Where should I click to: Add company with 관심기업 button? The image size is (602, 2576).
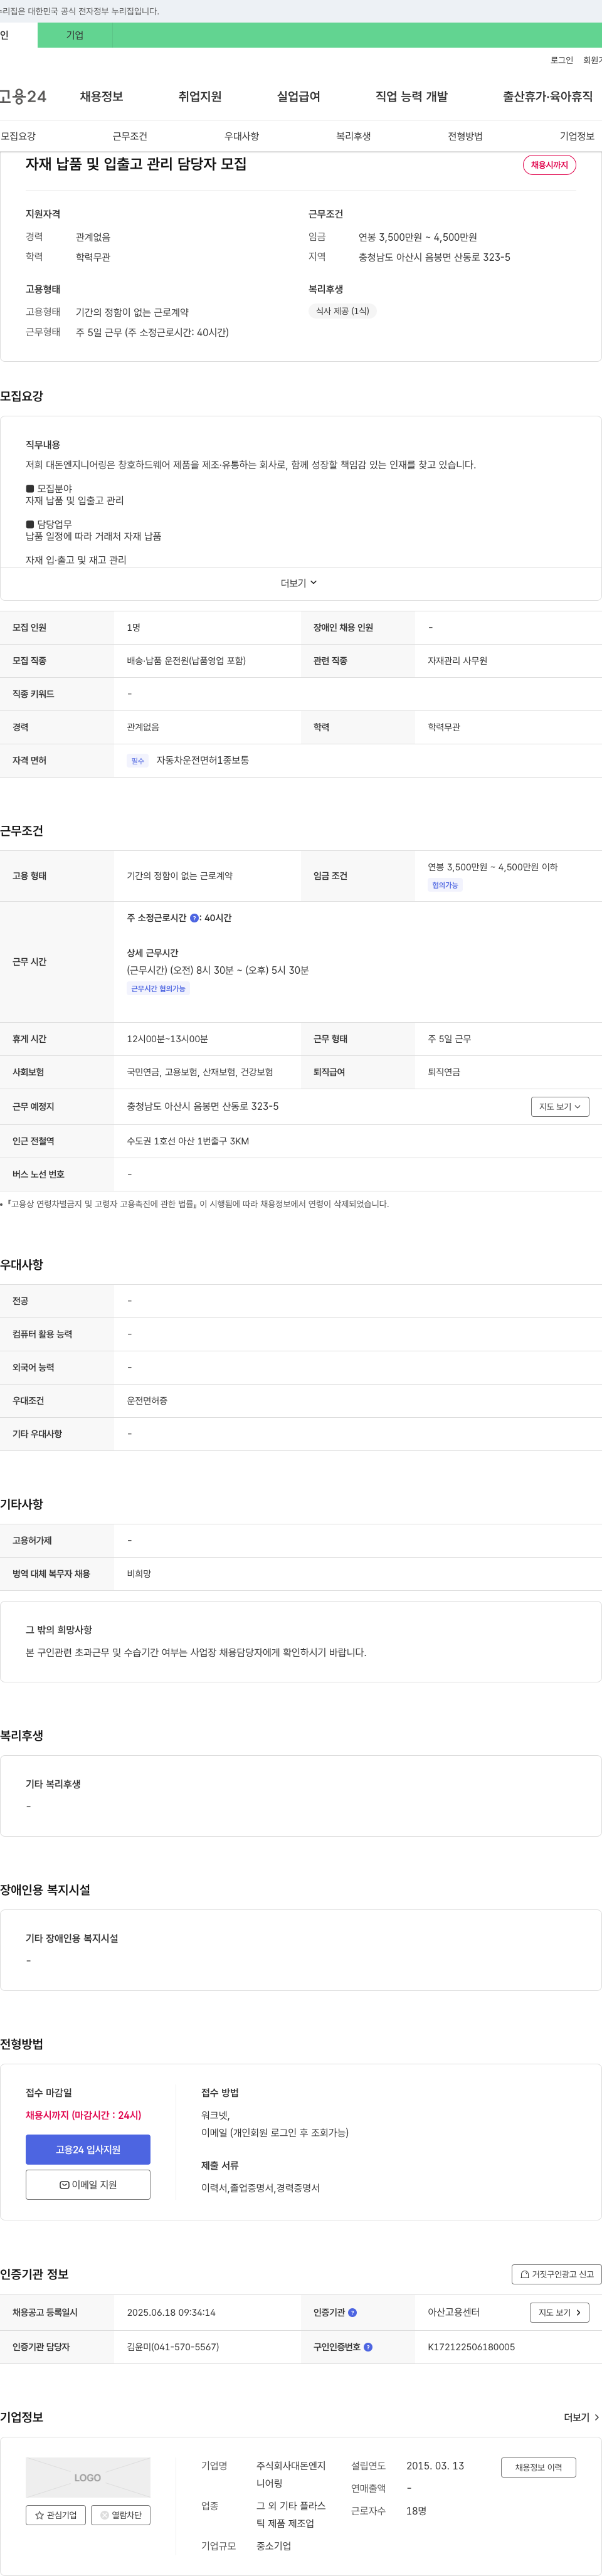click(x=56, y=2515)
